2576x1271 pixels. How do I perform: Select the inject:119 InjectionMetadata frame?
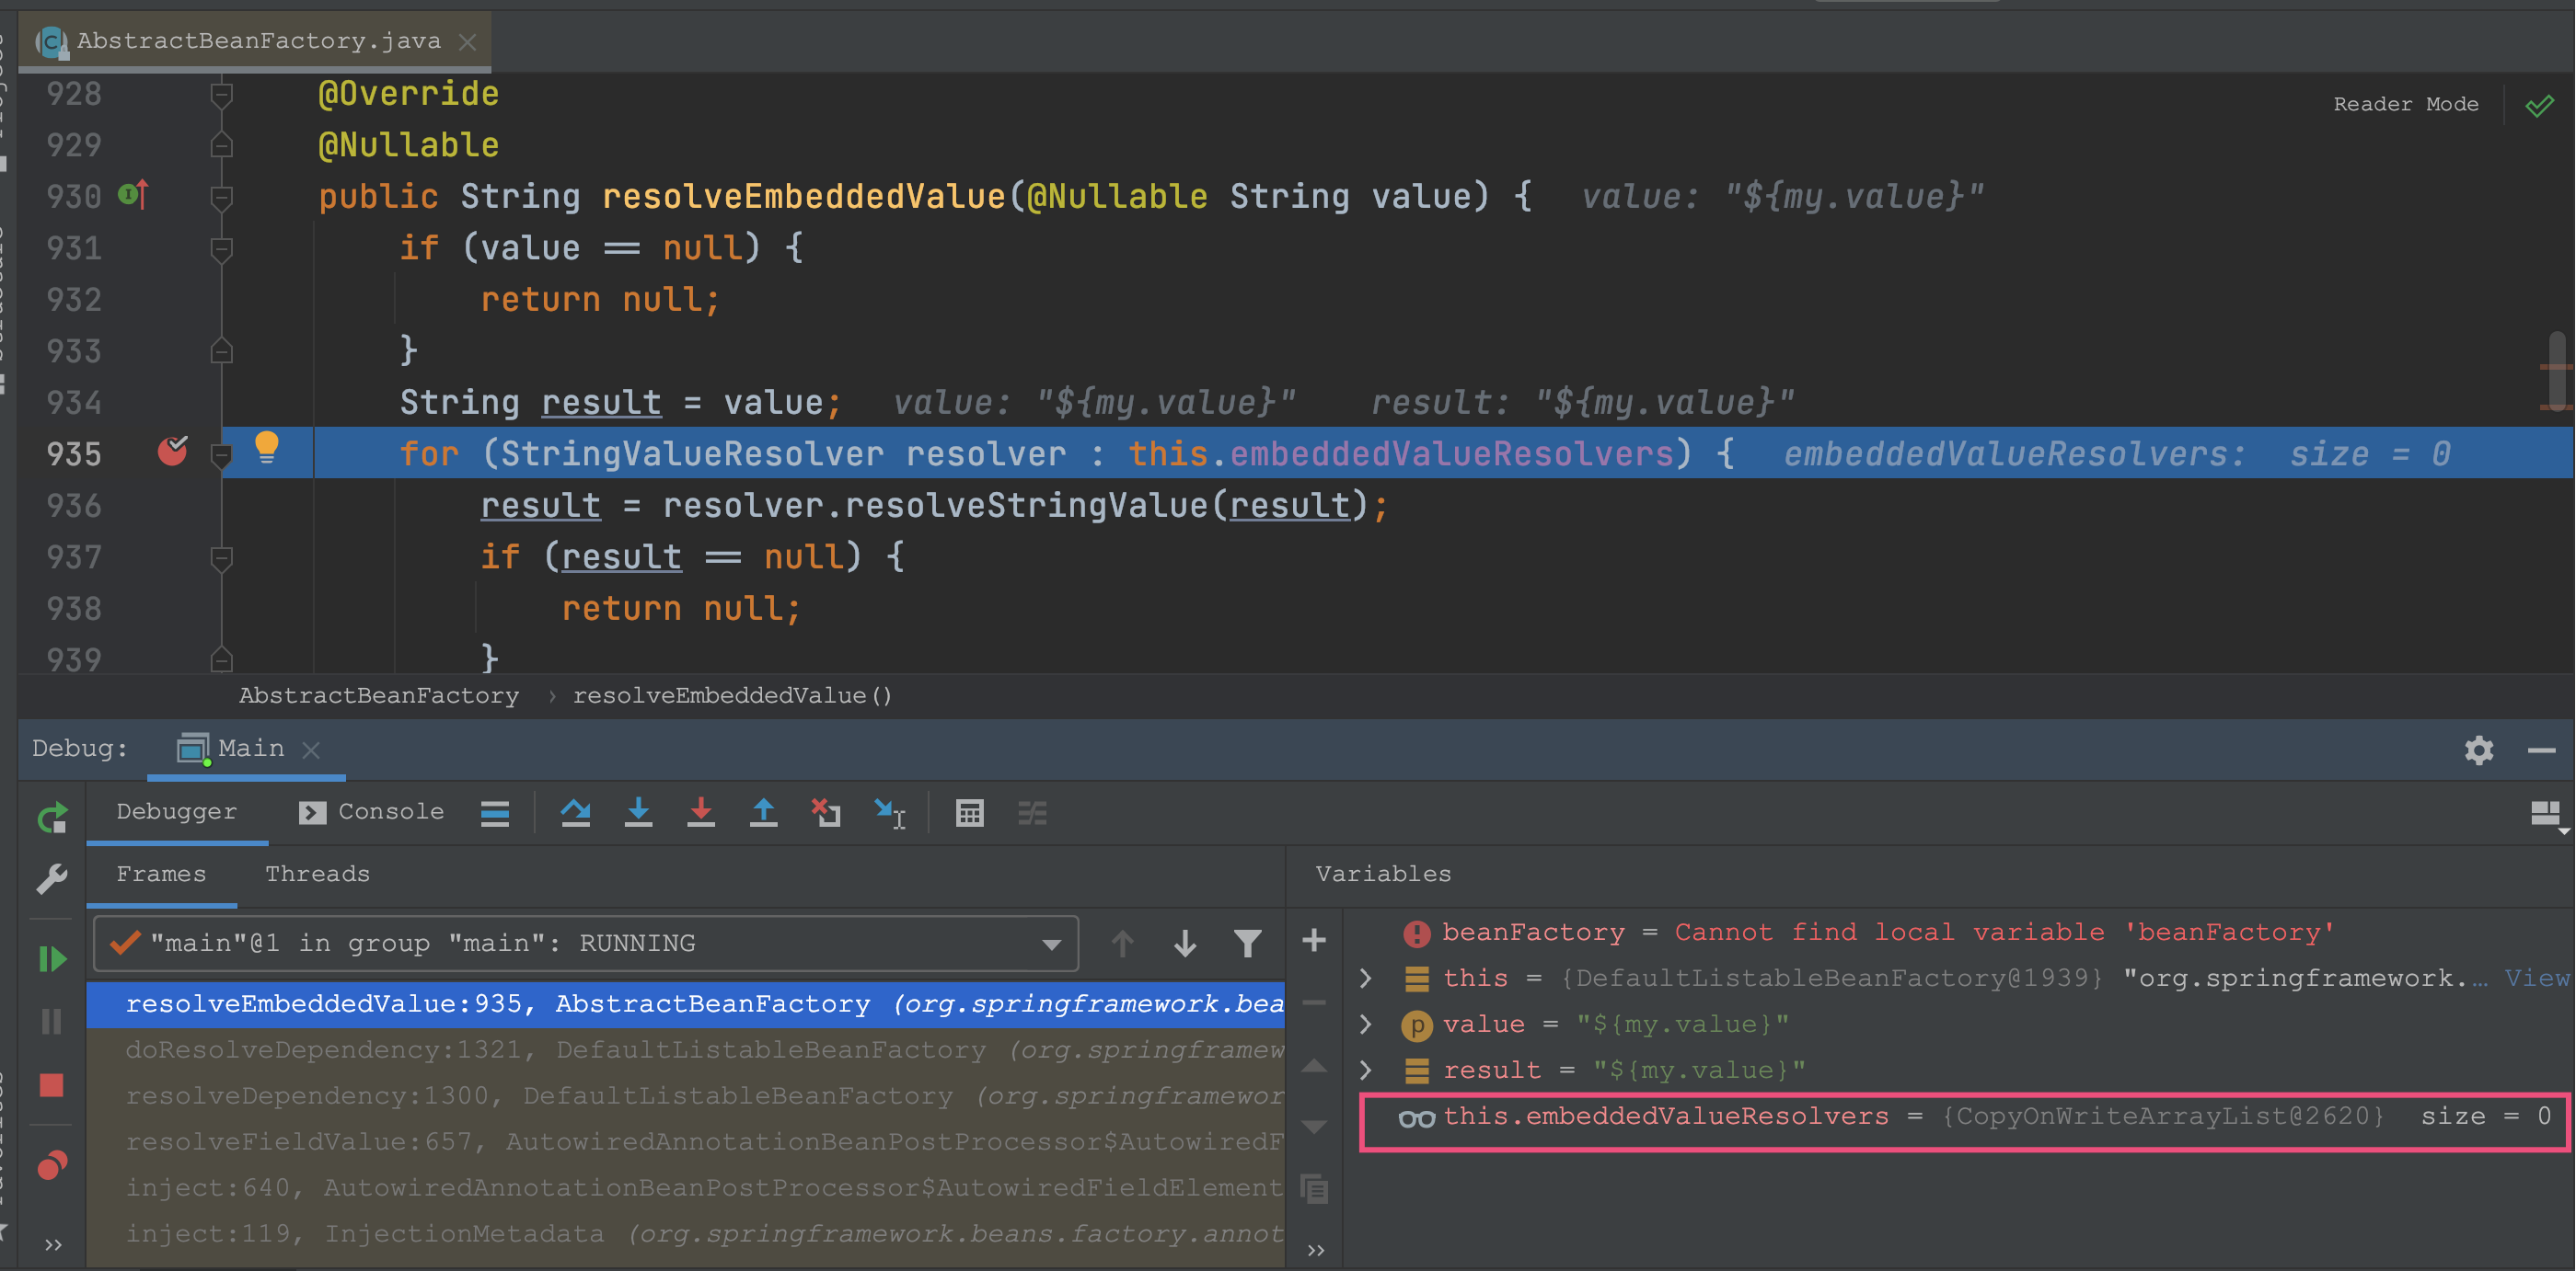686,1234
